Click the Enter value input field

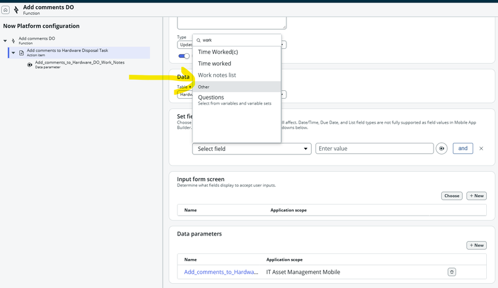(374, 148)
